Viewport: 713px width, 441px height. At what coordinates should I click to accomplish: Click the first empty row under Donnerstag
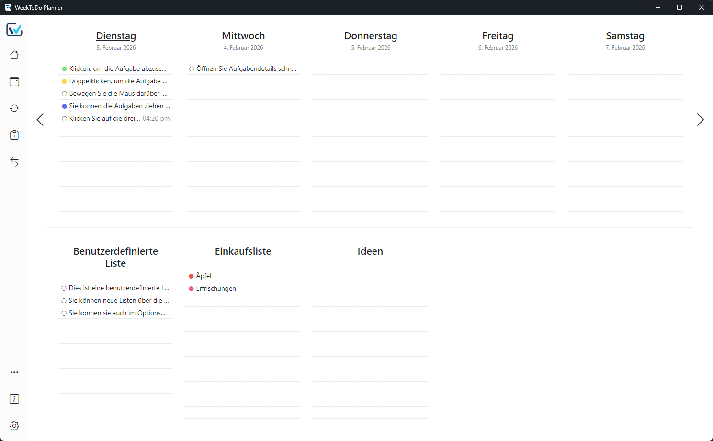[370, 69]
